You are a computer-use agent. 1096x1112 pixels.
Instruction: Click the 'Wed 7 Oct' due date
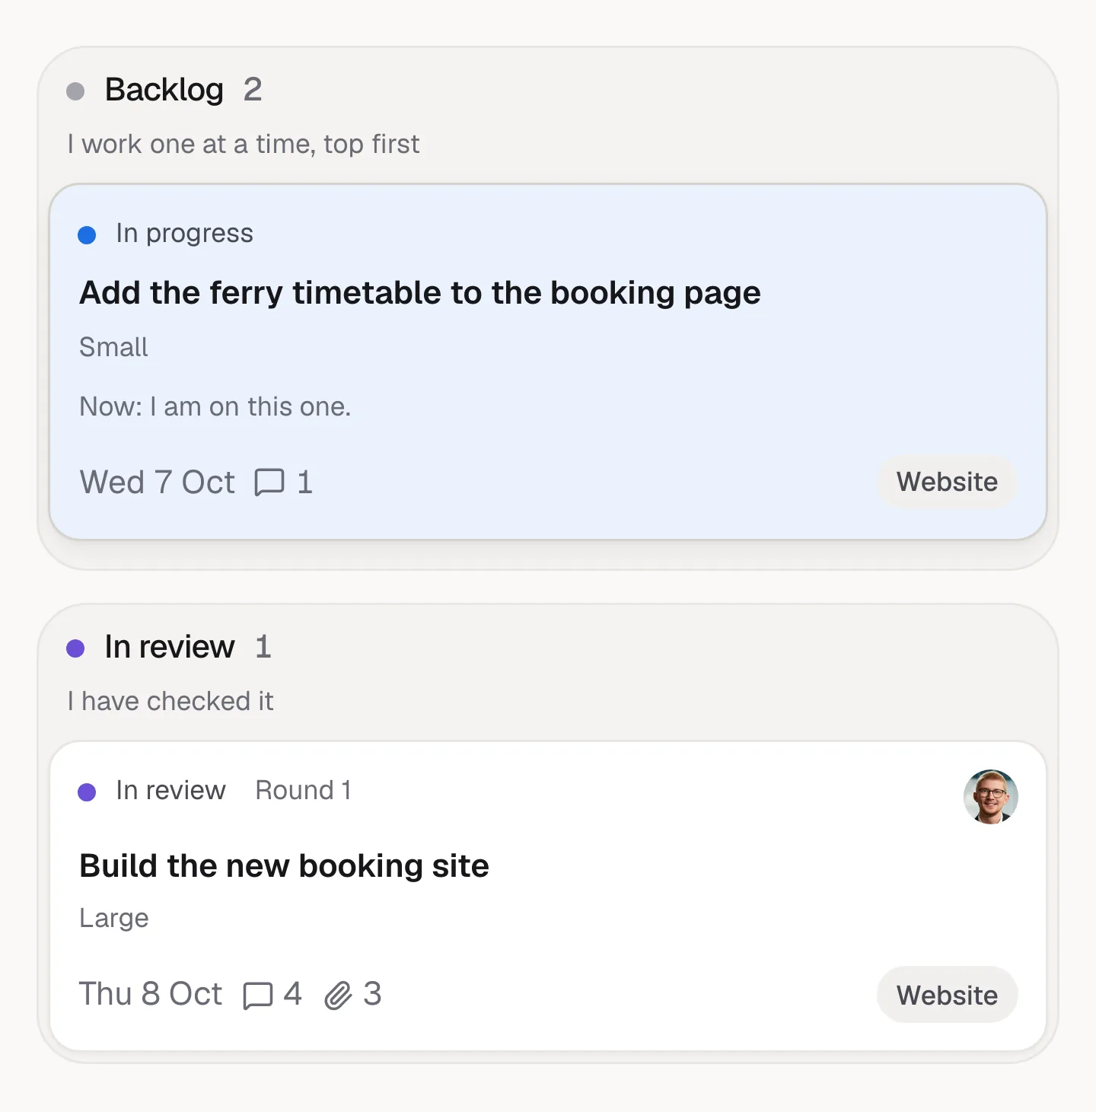[x=158, y=483]
